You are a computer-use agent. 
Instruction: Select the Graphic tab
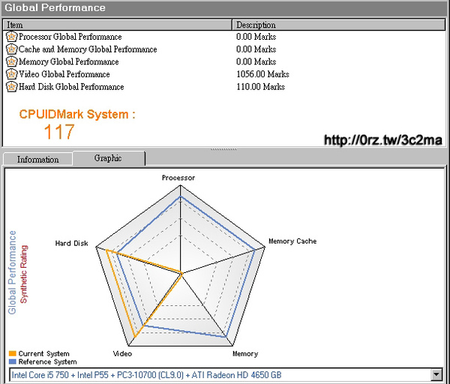pos(108,158)
